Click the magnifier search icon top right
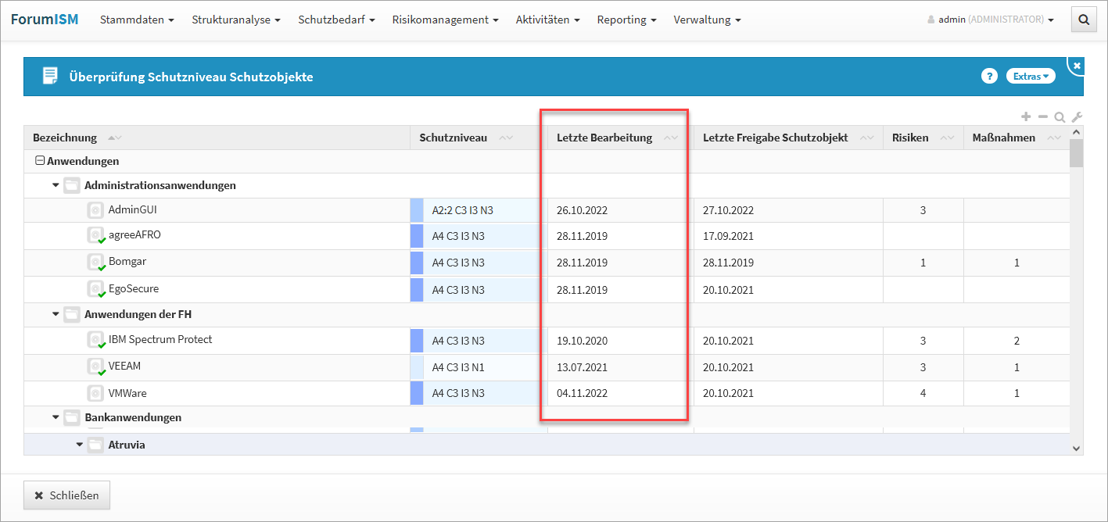 point(1084,20)
